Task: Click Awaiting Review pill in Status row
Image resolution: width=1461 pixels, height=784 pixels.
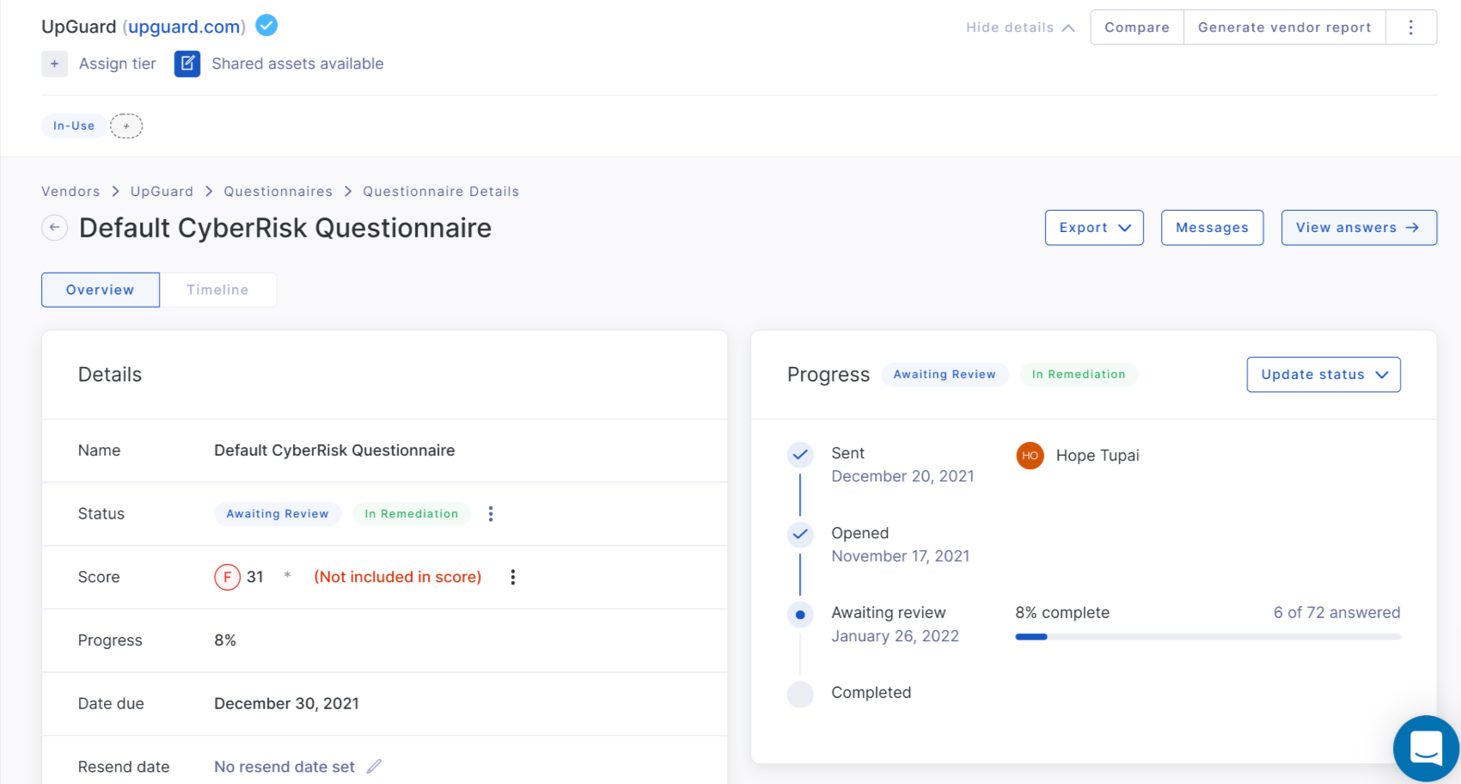Action: point(278,514)
